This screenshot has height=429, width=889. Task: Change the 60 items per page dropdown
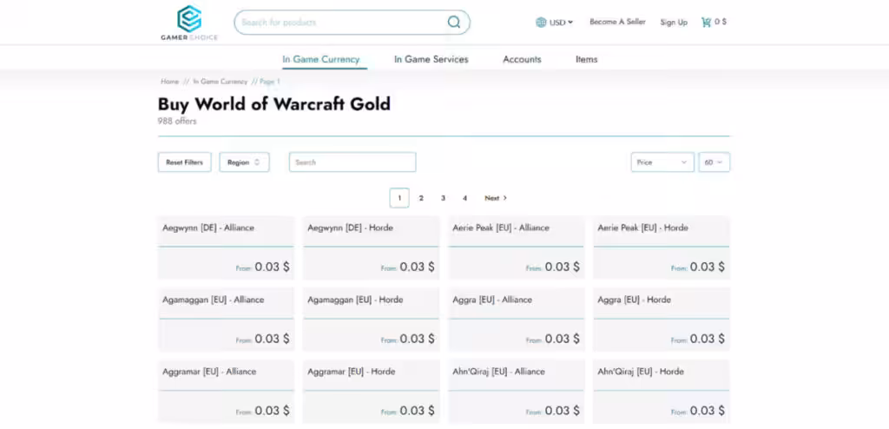point(714,162)
